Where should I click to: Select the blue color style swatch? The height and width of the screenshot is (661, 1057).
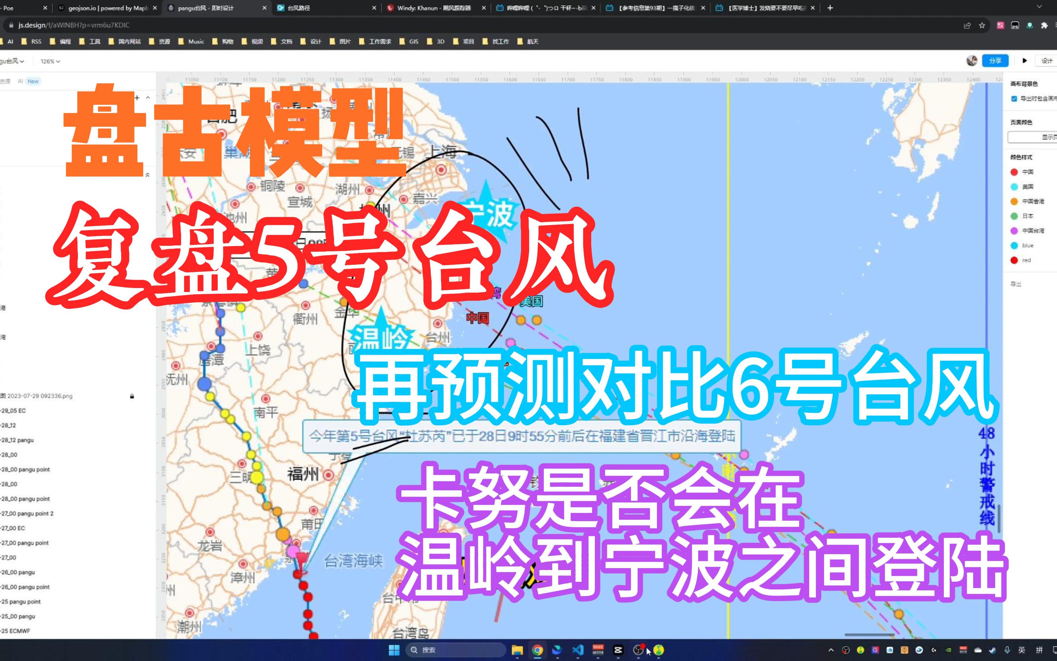[1014, 245]
